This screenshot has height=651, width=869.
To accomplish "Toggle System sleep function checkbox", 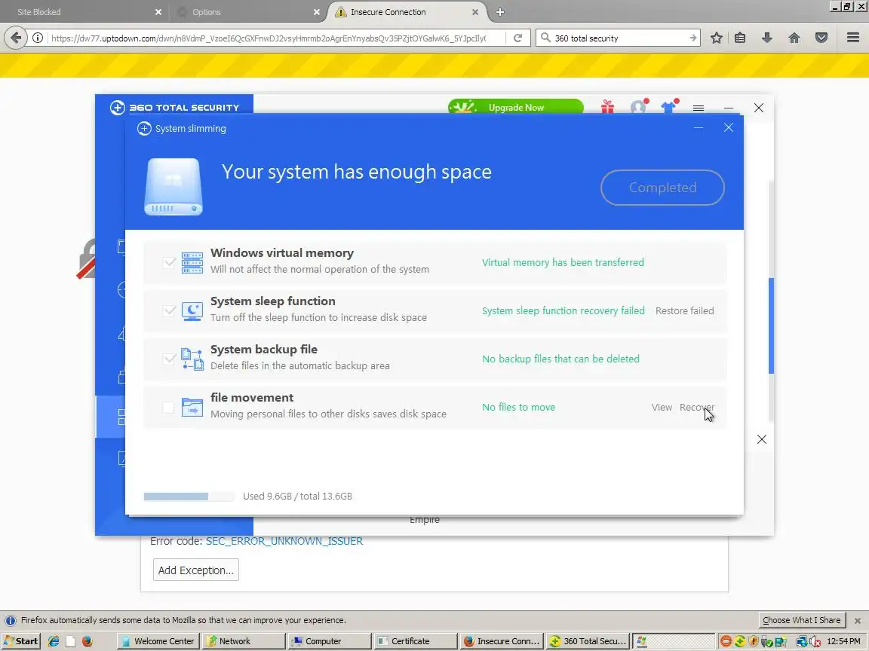I will tap(169, 310).
